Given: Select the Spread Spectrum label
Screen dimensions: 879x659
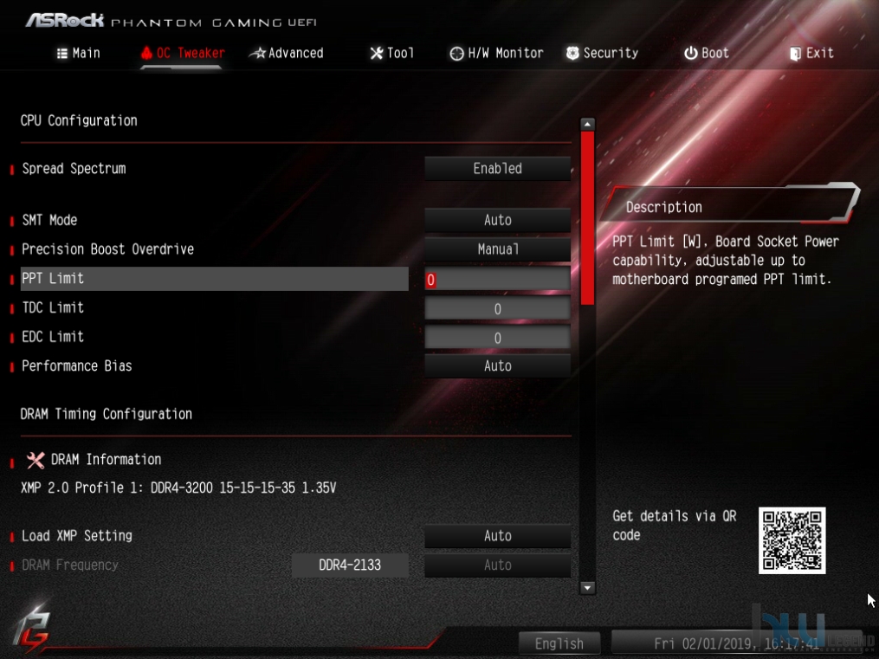Looking at the screenshot, I should pyautogui.click(x=74, y=169).
